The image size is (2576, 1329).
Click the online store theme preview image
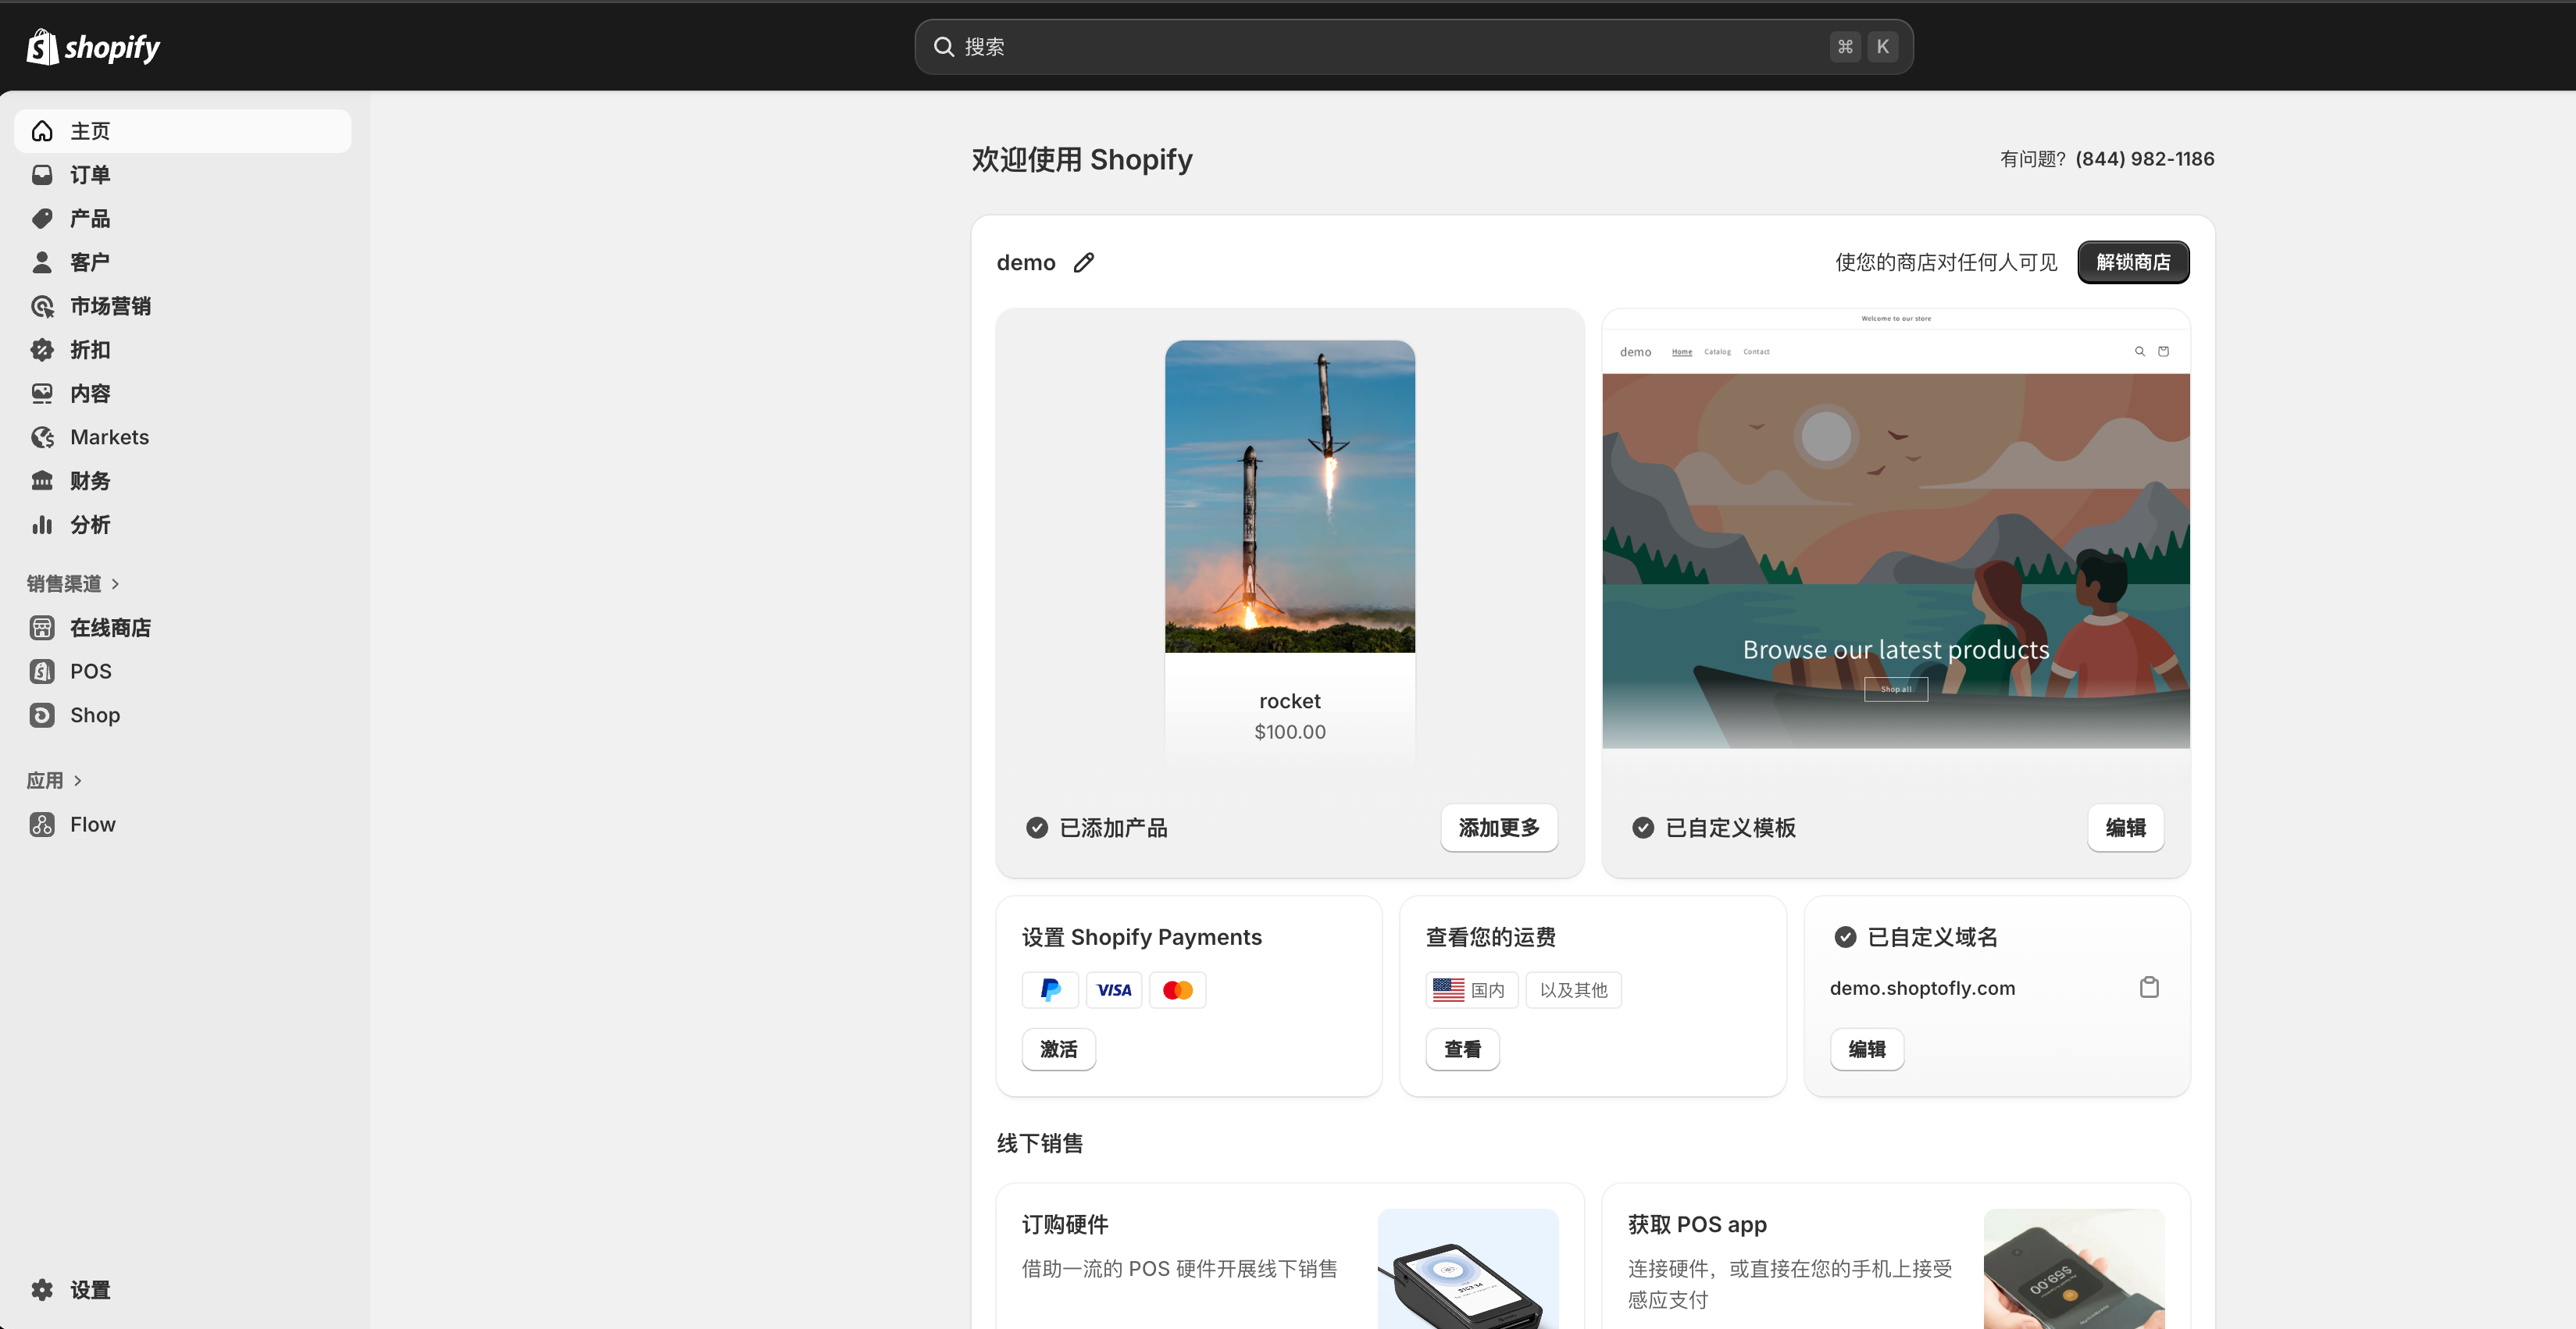coord(1896,530)
